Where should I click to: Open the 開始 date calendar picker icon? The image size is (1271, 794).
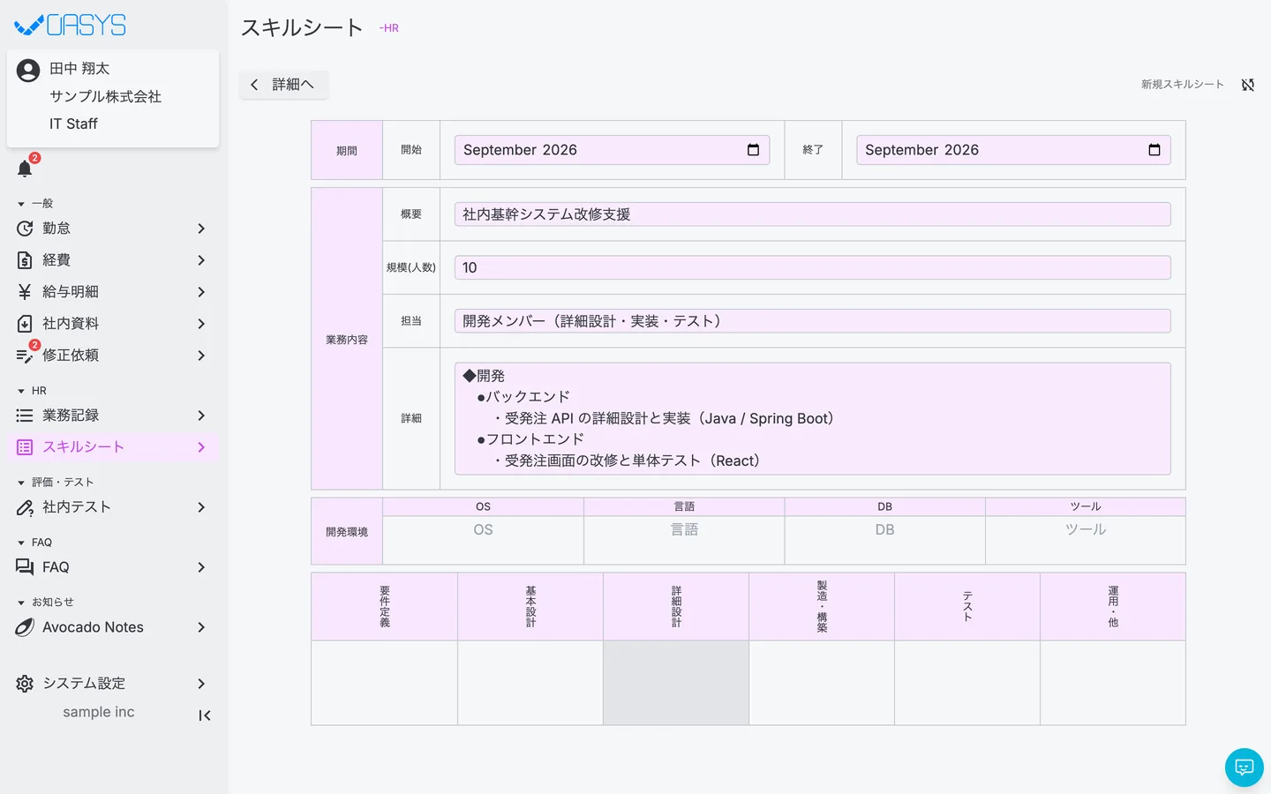click(x=753, y=150)
